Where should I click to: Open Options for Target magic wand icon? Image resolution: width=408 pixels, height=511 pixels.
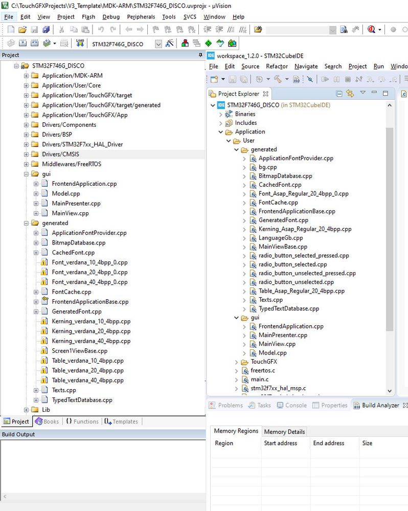tap(169, 43)
